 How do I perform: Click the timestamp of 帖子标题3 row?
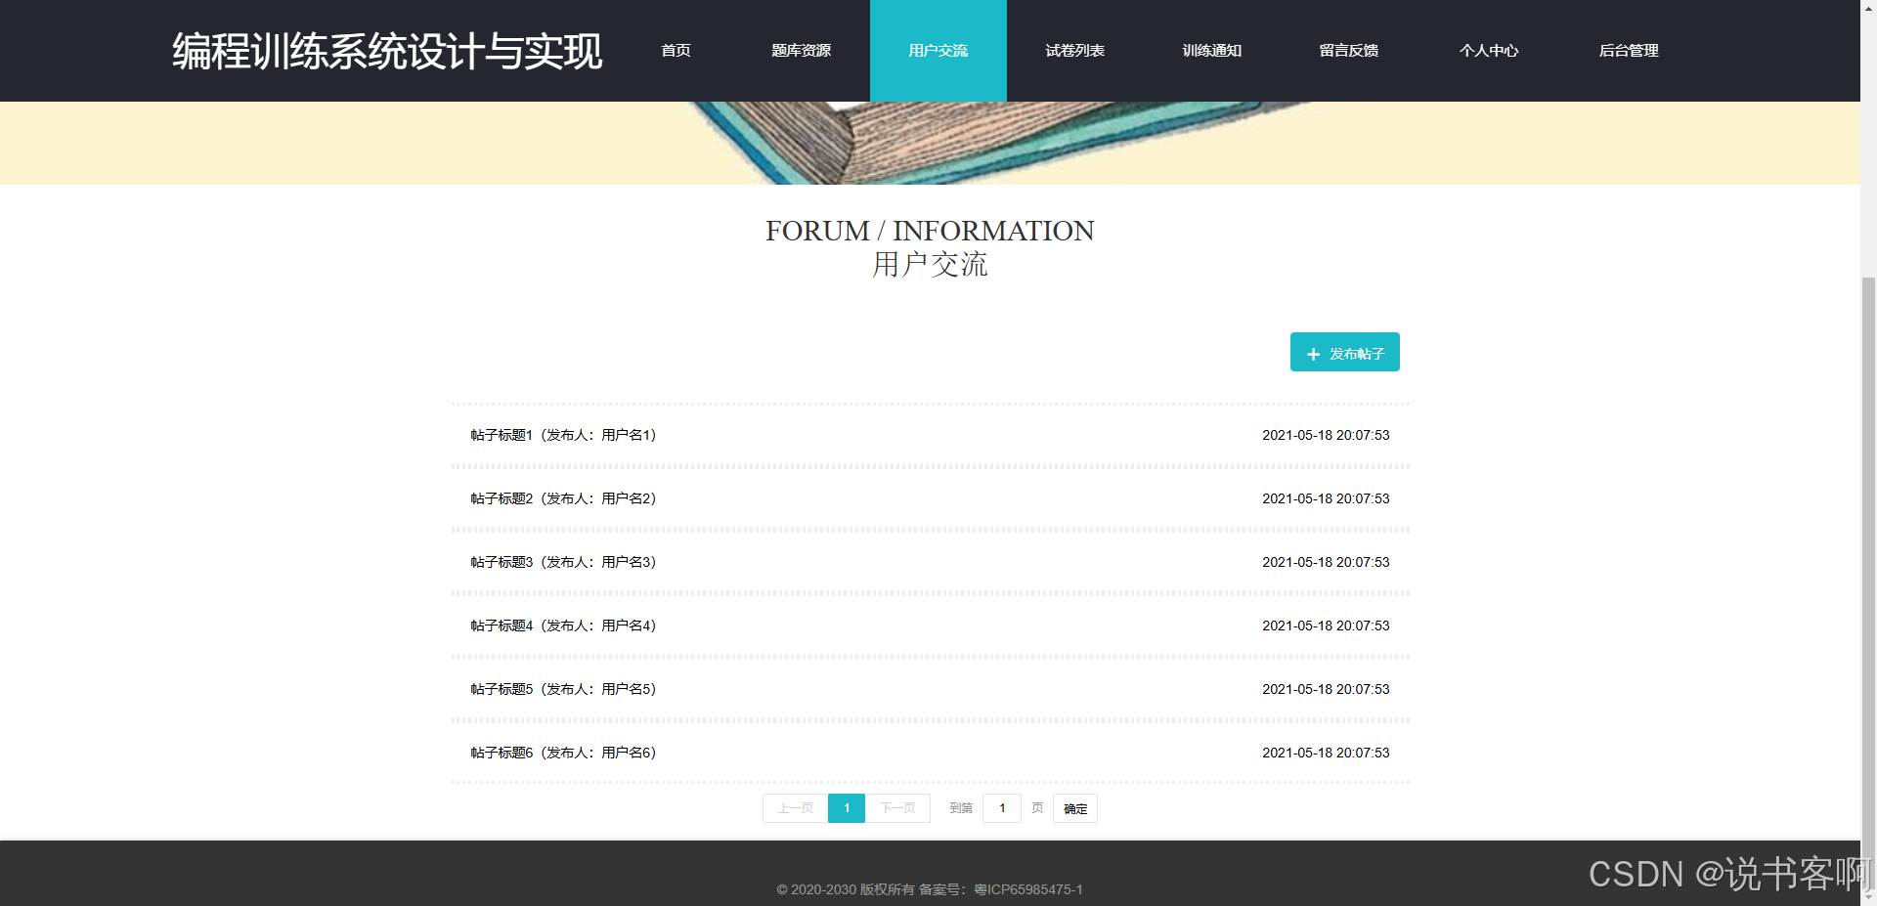click(1326, 562)
